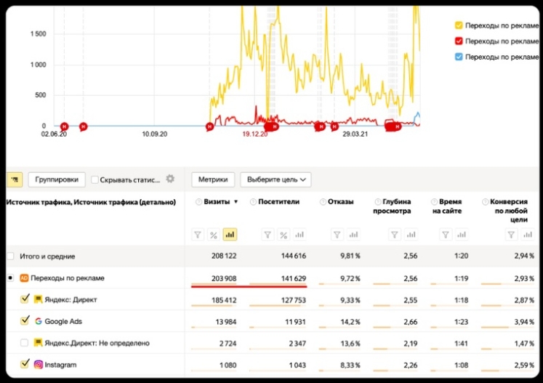543x383 pixels.
Task: Click bar chart icon under Время на сайте
Action: pos(462,235)
